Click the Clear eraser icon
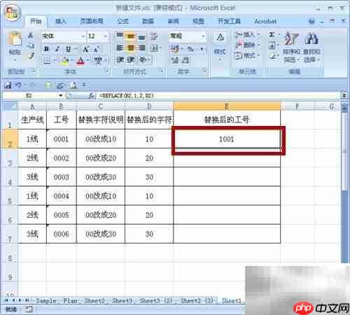This screenshot has height=315, width=350. (x=273, y=56)
